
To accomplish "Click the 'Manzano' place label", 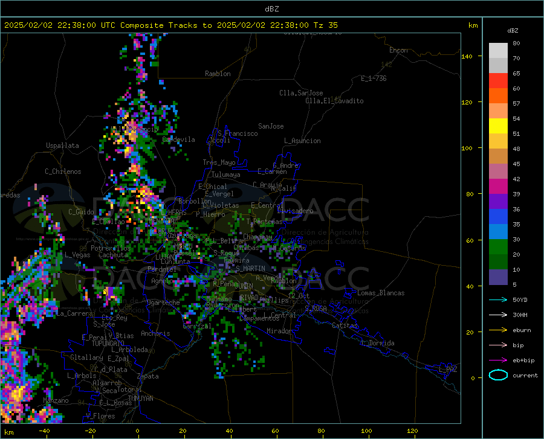I will pyautogui.click(x=56, y=400).
